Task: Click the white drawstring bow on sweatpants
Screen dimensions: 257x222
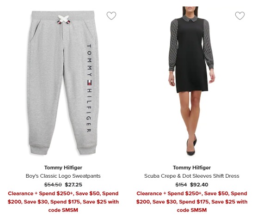Action: coord(64,19)
